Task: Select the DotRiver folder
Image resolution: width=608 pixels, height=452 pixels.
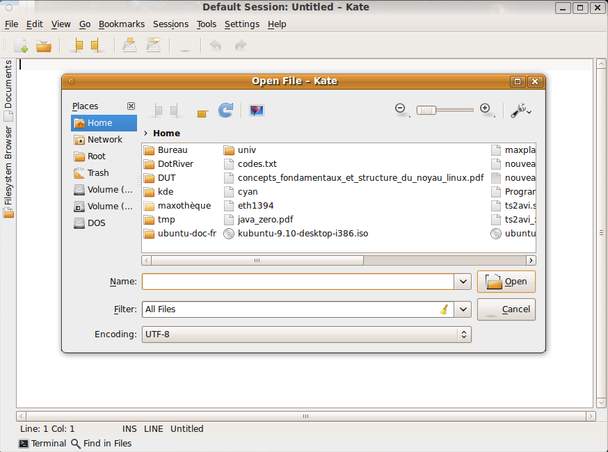Action: tap(168, 164)
